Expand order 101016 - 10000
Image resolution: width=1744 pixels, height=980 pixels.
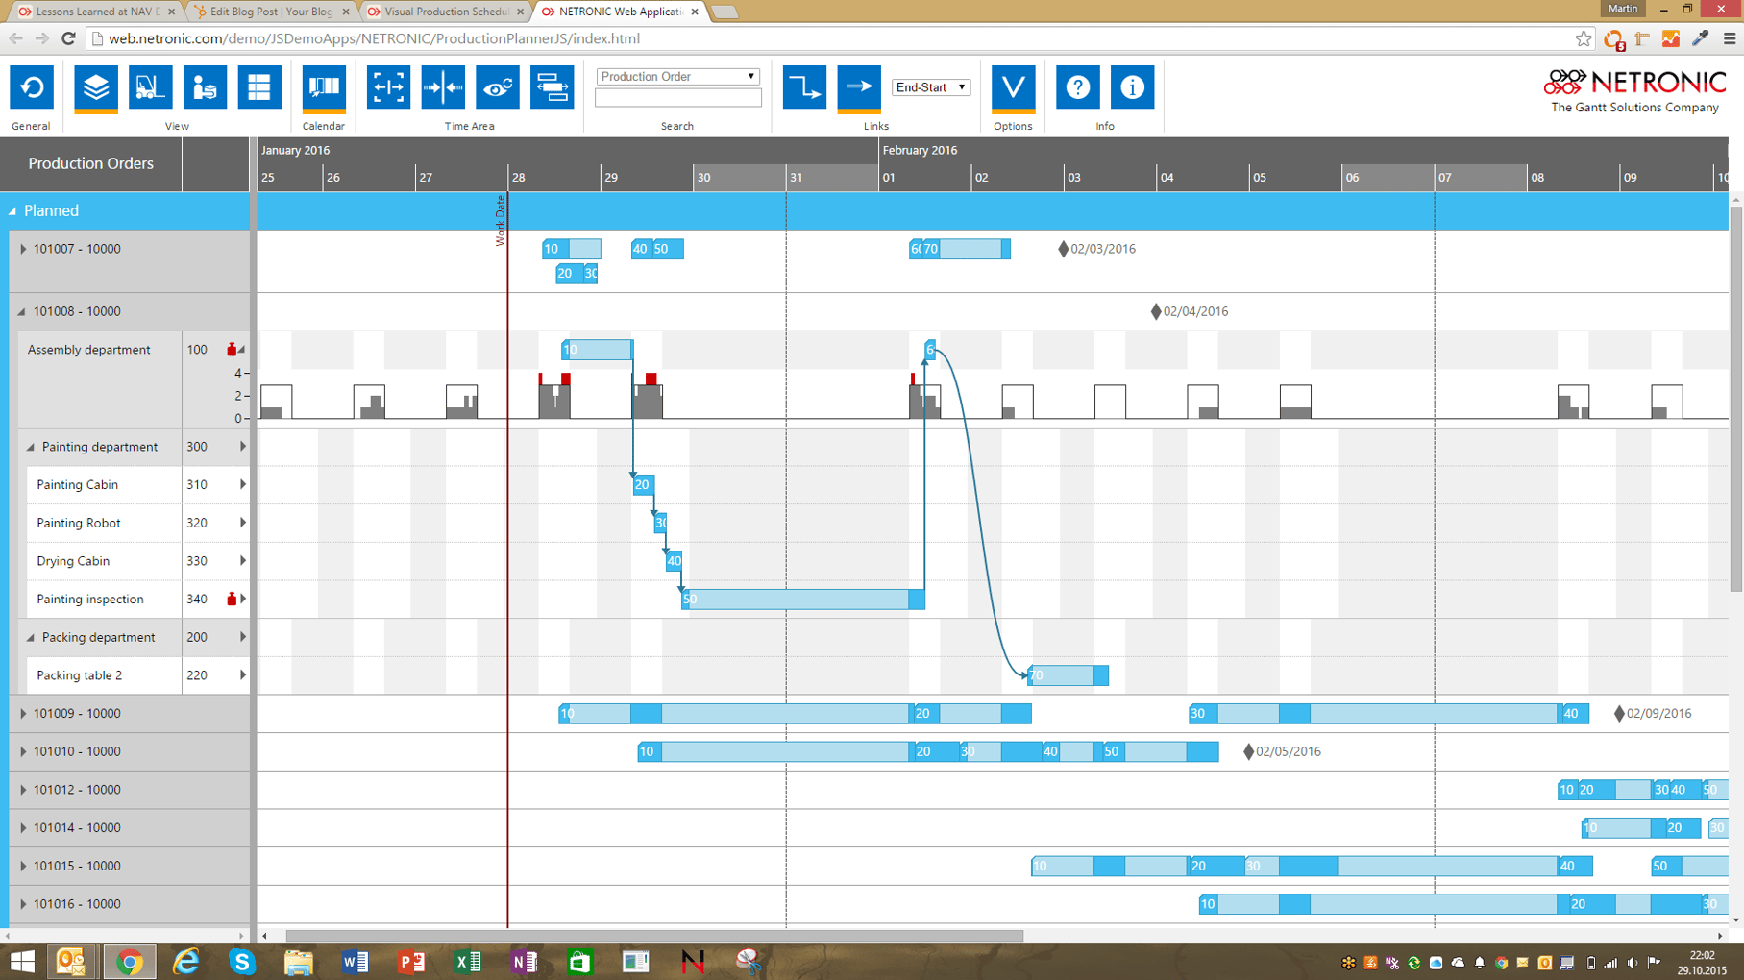pyautogui.click(x=23, y=904)
